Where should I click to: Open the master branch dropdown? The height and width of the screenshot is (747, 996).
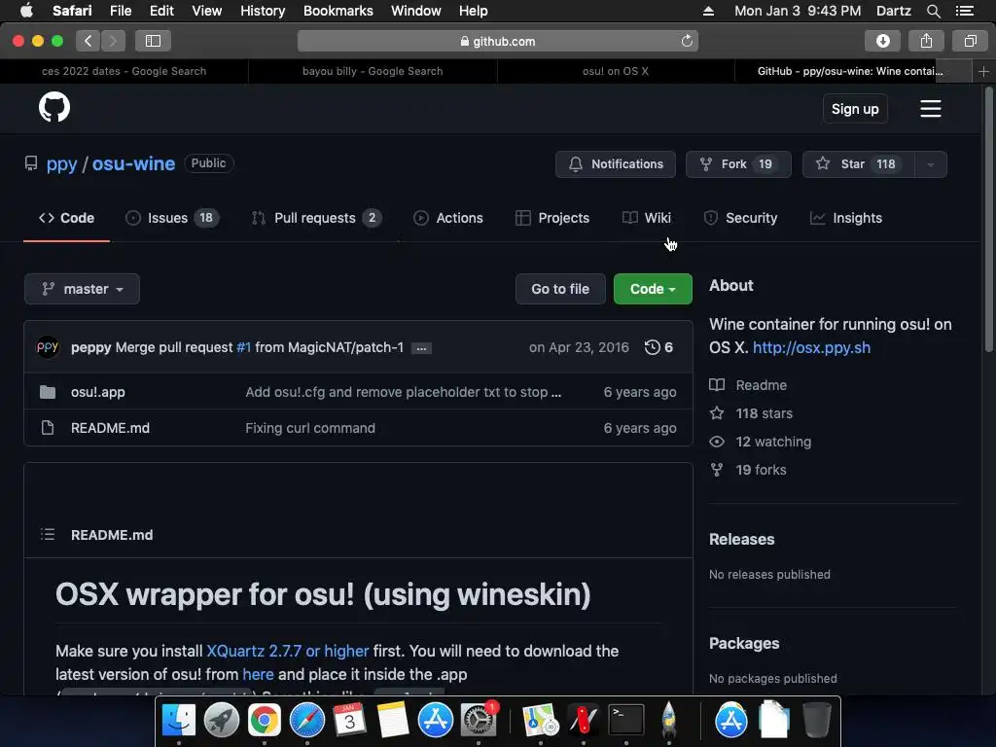coord(82,289)
